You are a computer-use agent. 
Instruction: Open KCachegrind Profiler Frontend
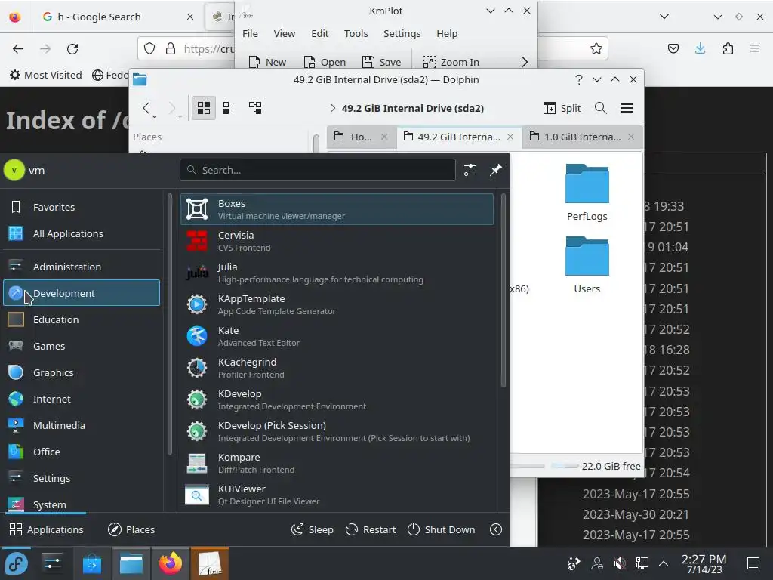coord(337,368)
